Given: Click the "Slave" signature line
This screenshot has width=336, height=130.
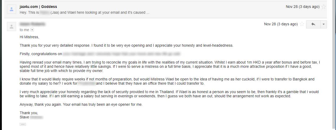Looking at the screenshot, I should click(31, 117).
